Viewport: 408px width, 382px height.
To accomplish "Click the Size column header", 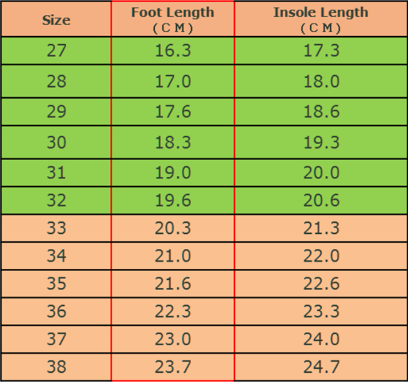I will [56, 20].
